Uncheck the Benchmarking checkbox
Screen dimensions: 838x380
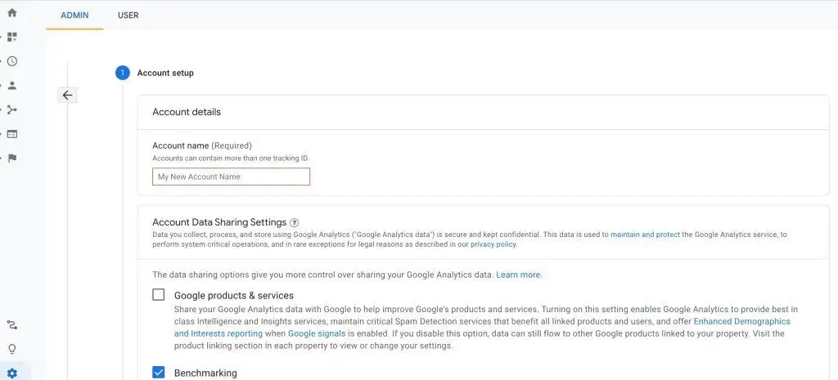point(159,372)
